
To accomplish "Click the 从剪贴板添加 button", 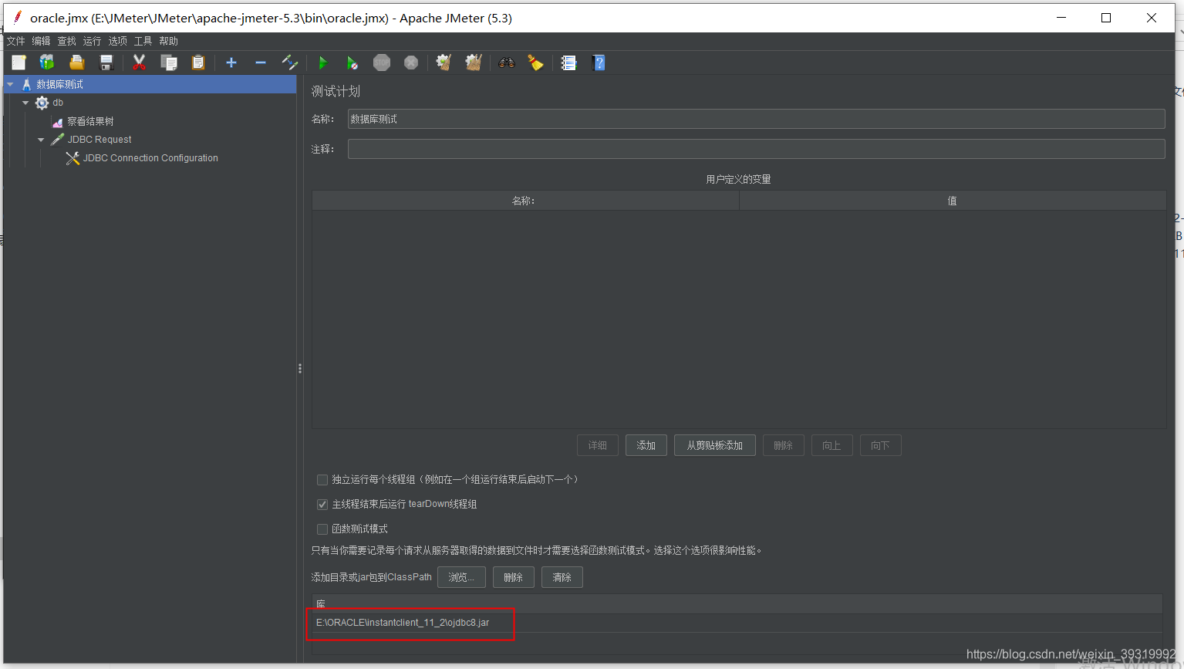I will click(715, 445).
